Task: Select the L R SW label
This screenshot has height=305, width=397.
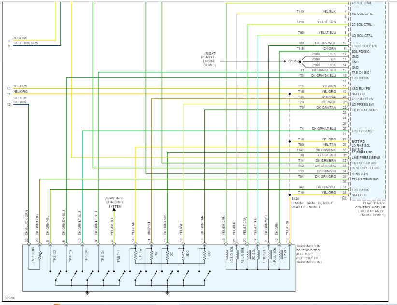Action: pos(140,254)
